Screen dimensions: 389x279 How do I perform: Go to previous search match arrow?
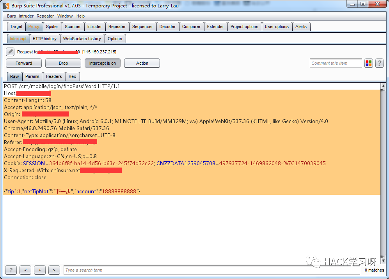point(25,270)
